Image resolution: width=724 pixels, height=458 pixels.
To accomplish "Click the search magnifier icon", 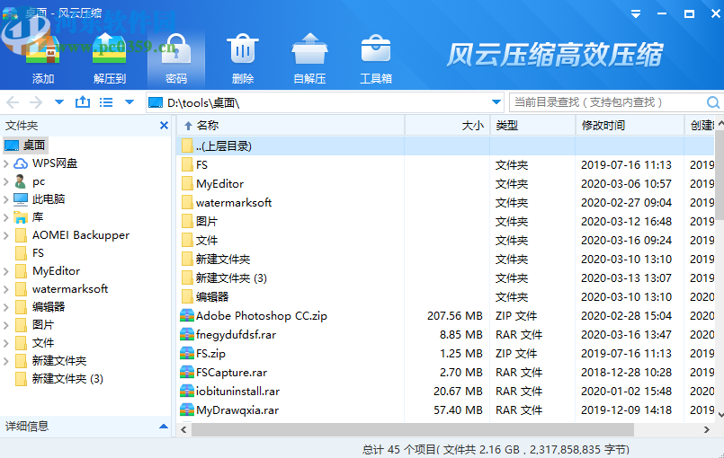I will point(713,102).
